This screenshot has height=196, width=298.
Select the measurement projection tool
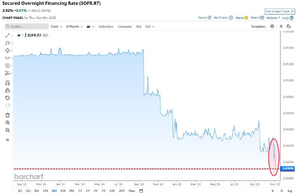(7, 73)
